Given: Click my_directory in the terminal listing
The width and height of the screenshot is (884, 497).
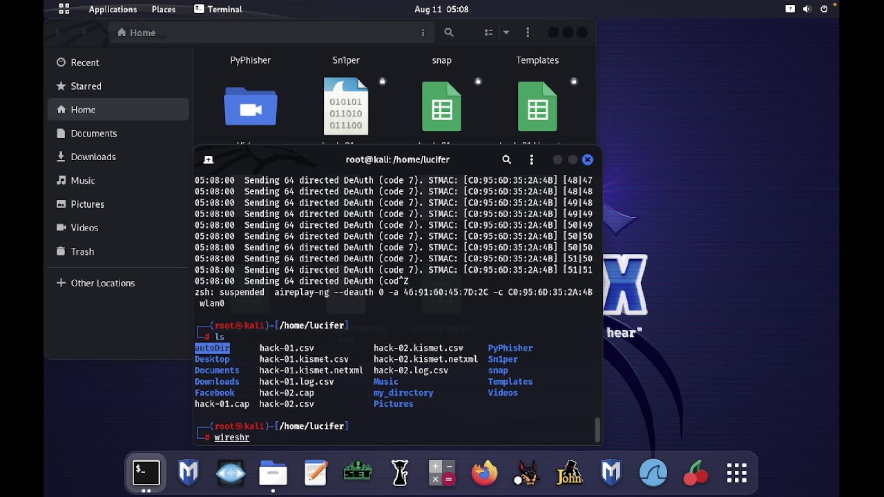Looking at the screenshot, I should (x=403, y=393).
